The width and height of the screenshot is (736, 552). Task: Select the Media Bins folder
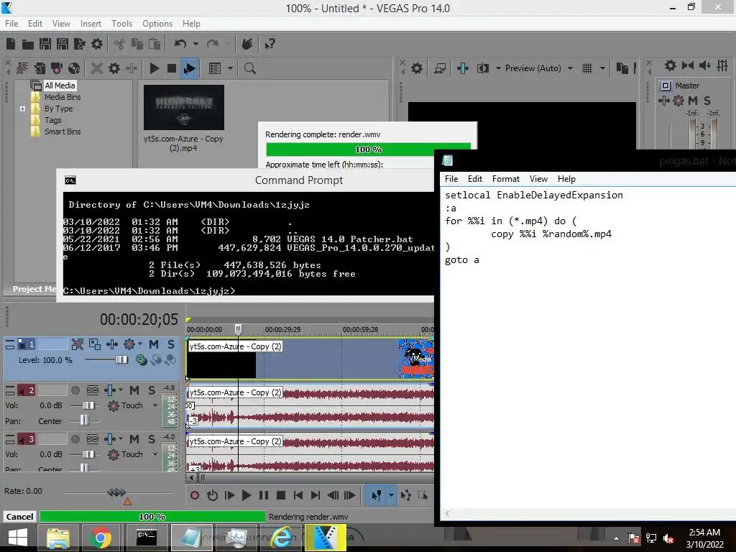(x=63, y=97)
